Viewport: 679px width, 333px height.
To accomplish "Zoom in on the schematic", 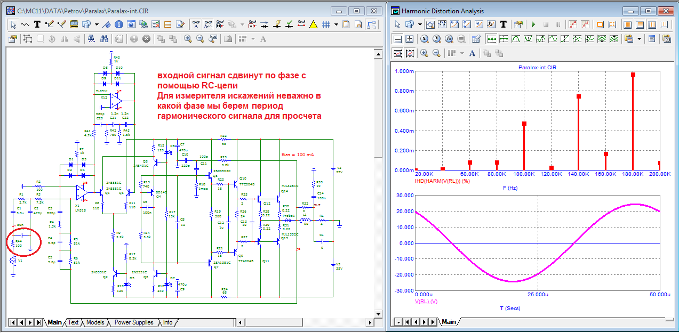I will coord(188,38).
